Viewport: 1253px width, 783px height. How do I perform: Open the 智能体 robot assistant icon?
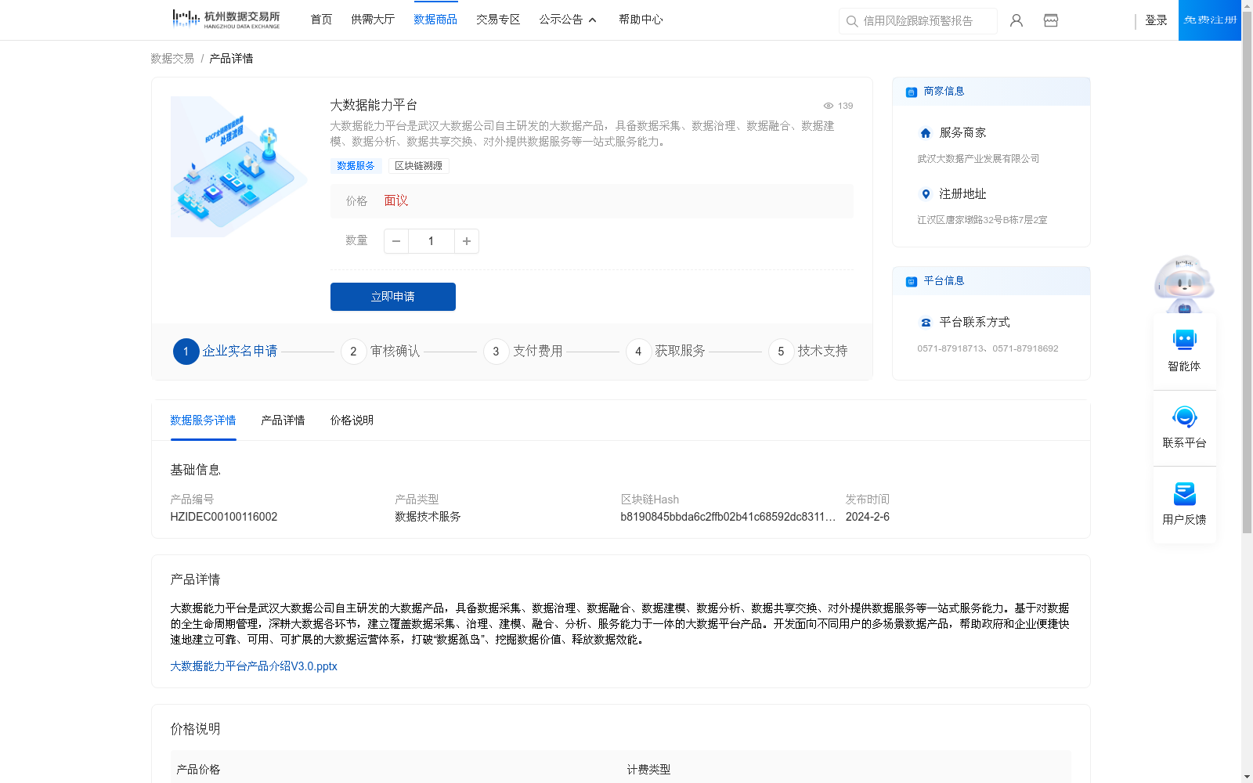pos(1185,340)
